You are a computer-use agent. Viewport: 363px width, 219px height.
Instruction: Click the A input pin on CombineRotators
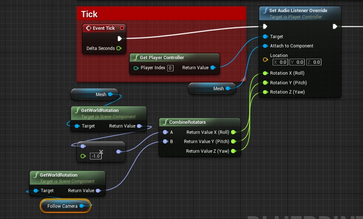tap(165, 132)
